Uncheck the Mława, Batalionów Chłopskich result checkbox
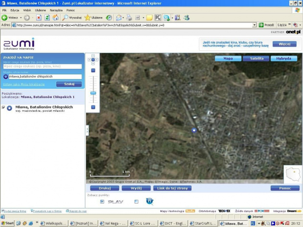Image resolution: width=303 pixels, height=227 pixels. coord(3,107)
